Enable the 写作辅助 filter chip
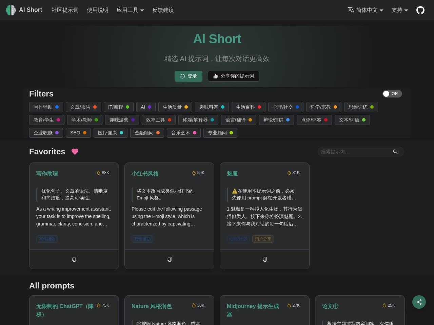 (x=46, y=107)
